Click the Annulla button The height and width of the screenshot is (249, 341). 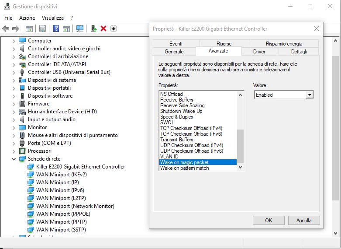click(x=303, y=221)
